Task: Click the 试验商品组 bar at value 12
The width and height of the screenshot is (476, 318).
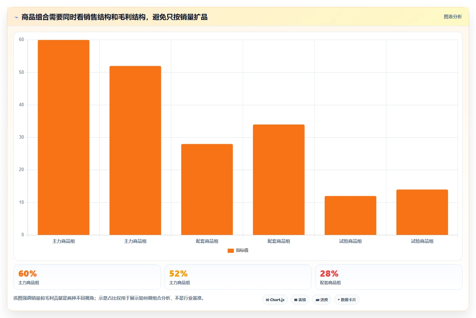Action: pos(350,215)
